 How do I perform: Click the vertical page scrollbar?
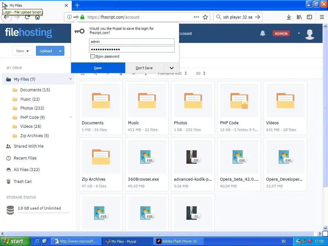tap(325, 108)
